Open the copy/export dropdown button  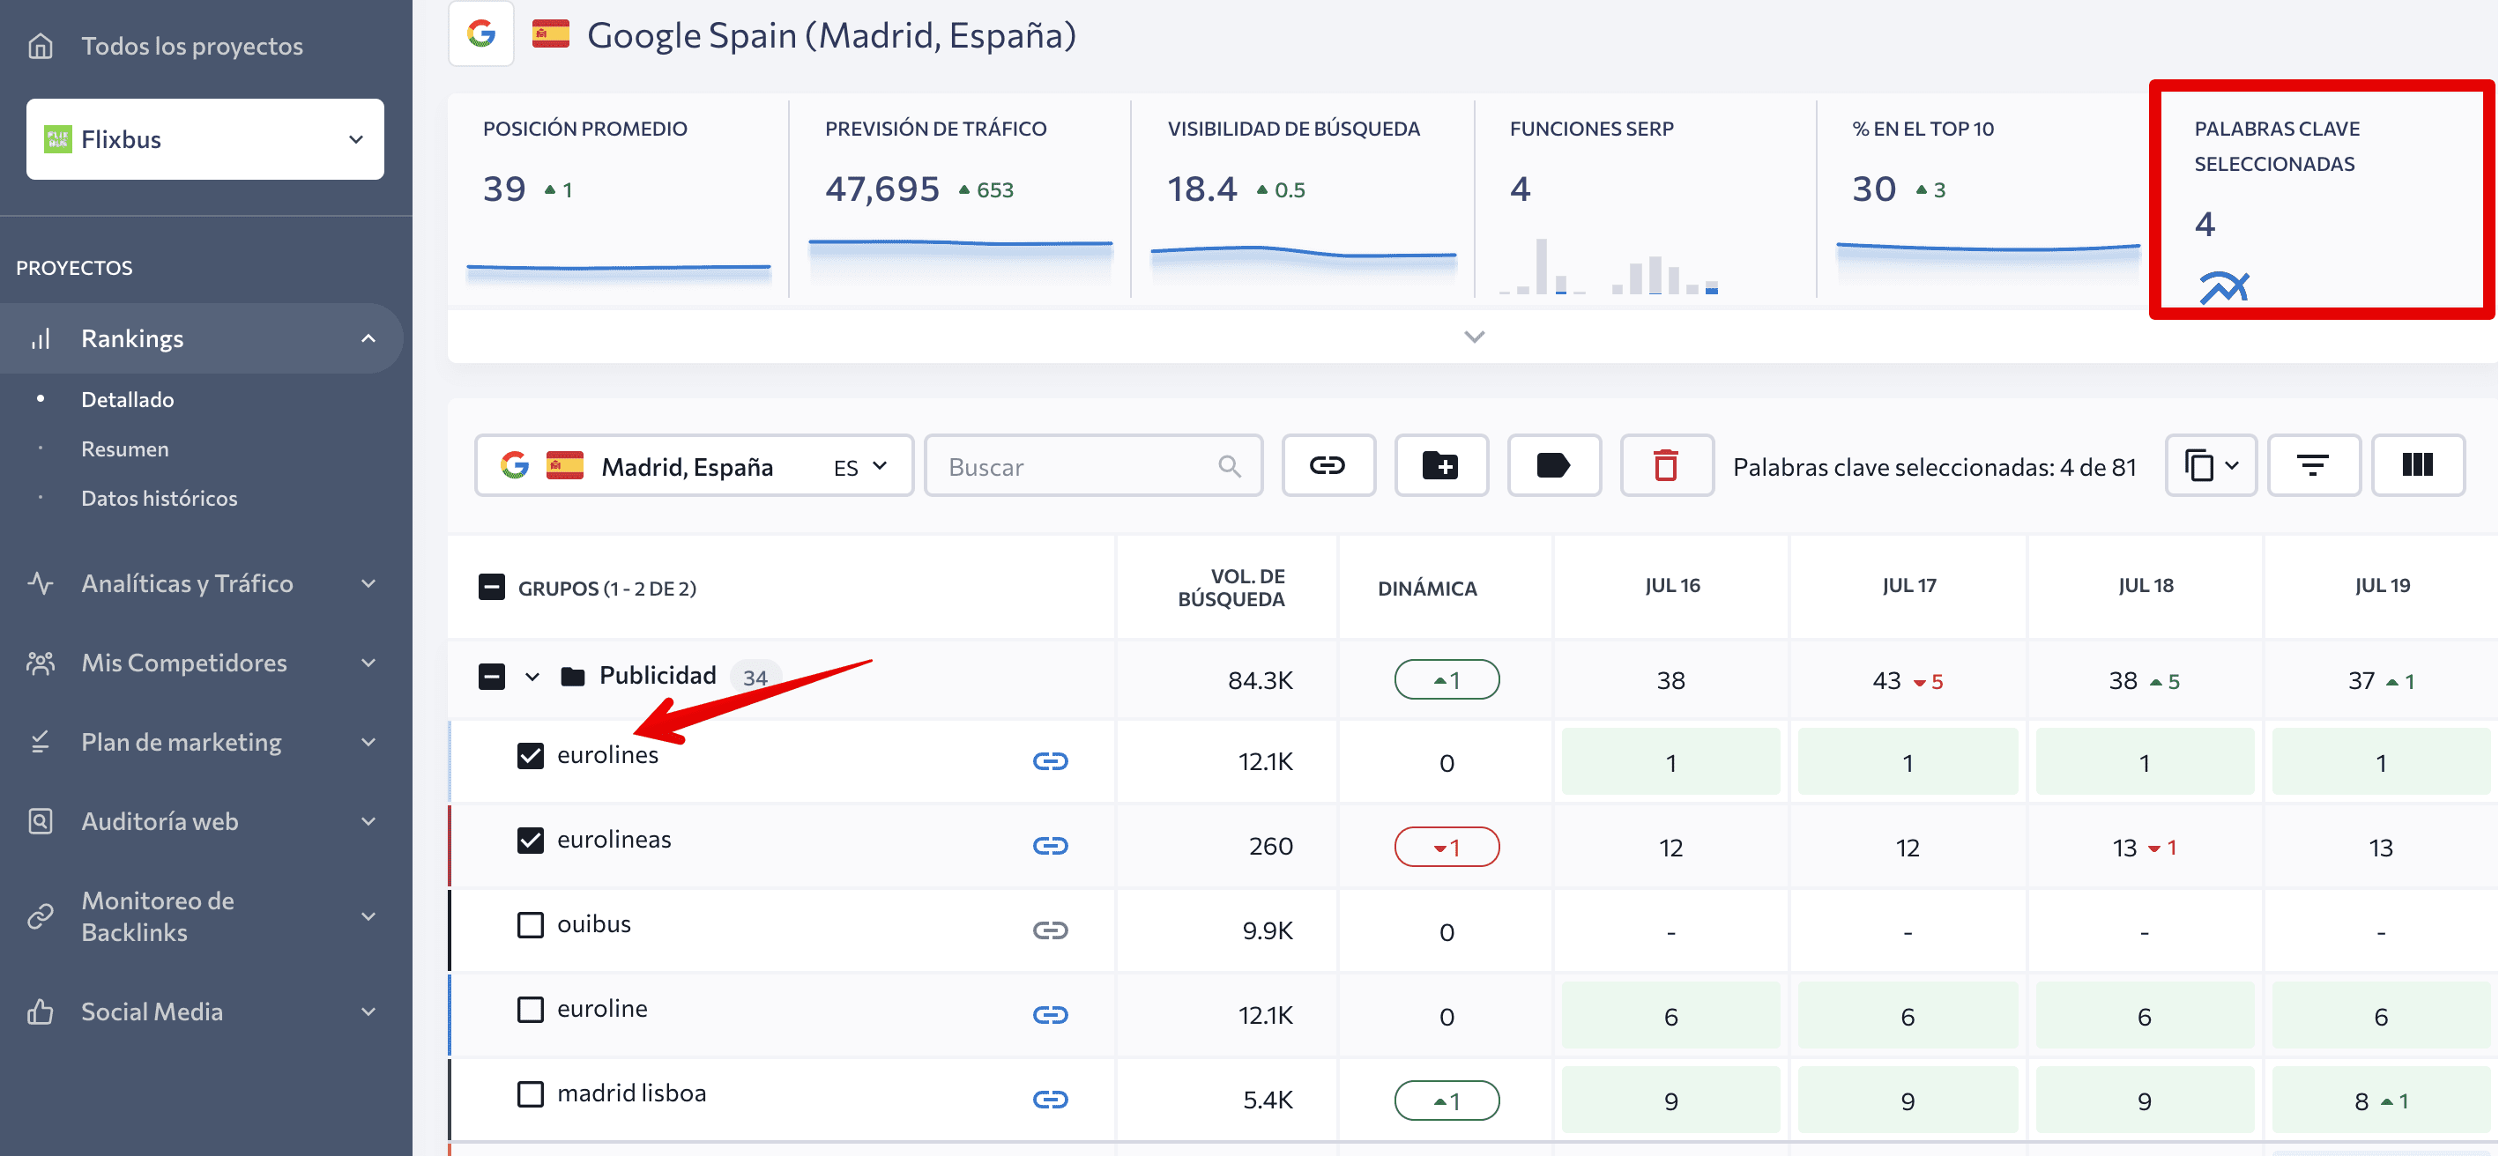click(x=2211, y=466)
